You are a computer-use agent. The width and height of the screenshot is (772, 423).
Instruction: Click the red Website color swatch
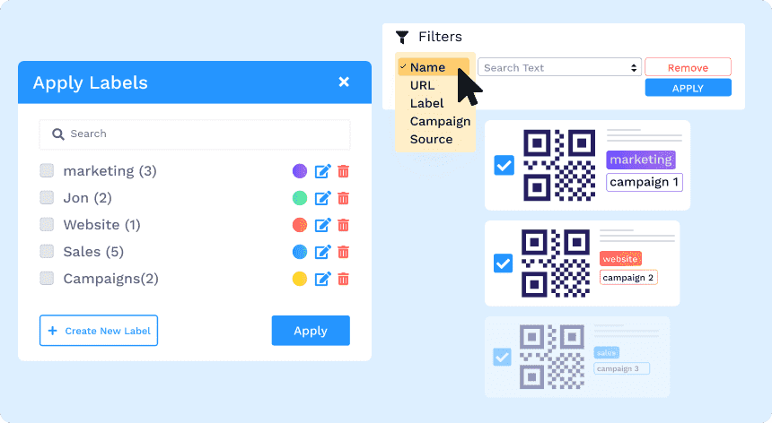pos(300,225)
